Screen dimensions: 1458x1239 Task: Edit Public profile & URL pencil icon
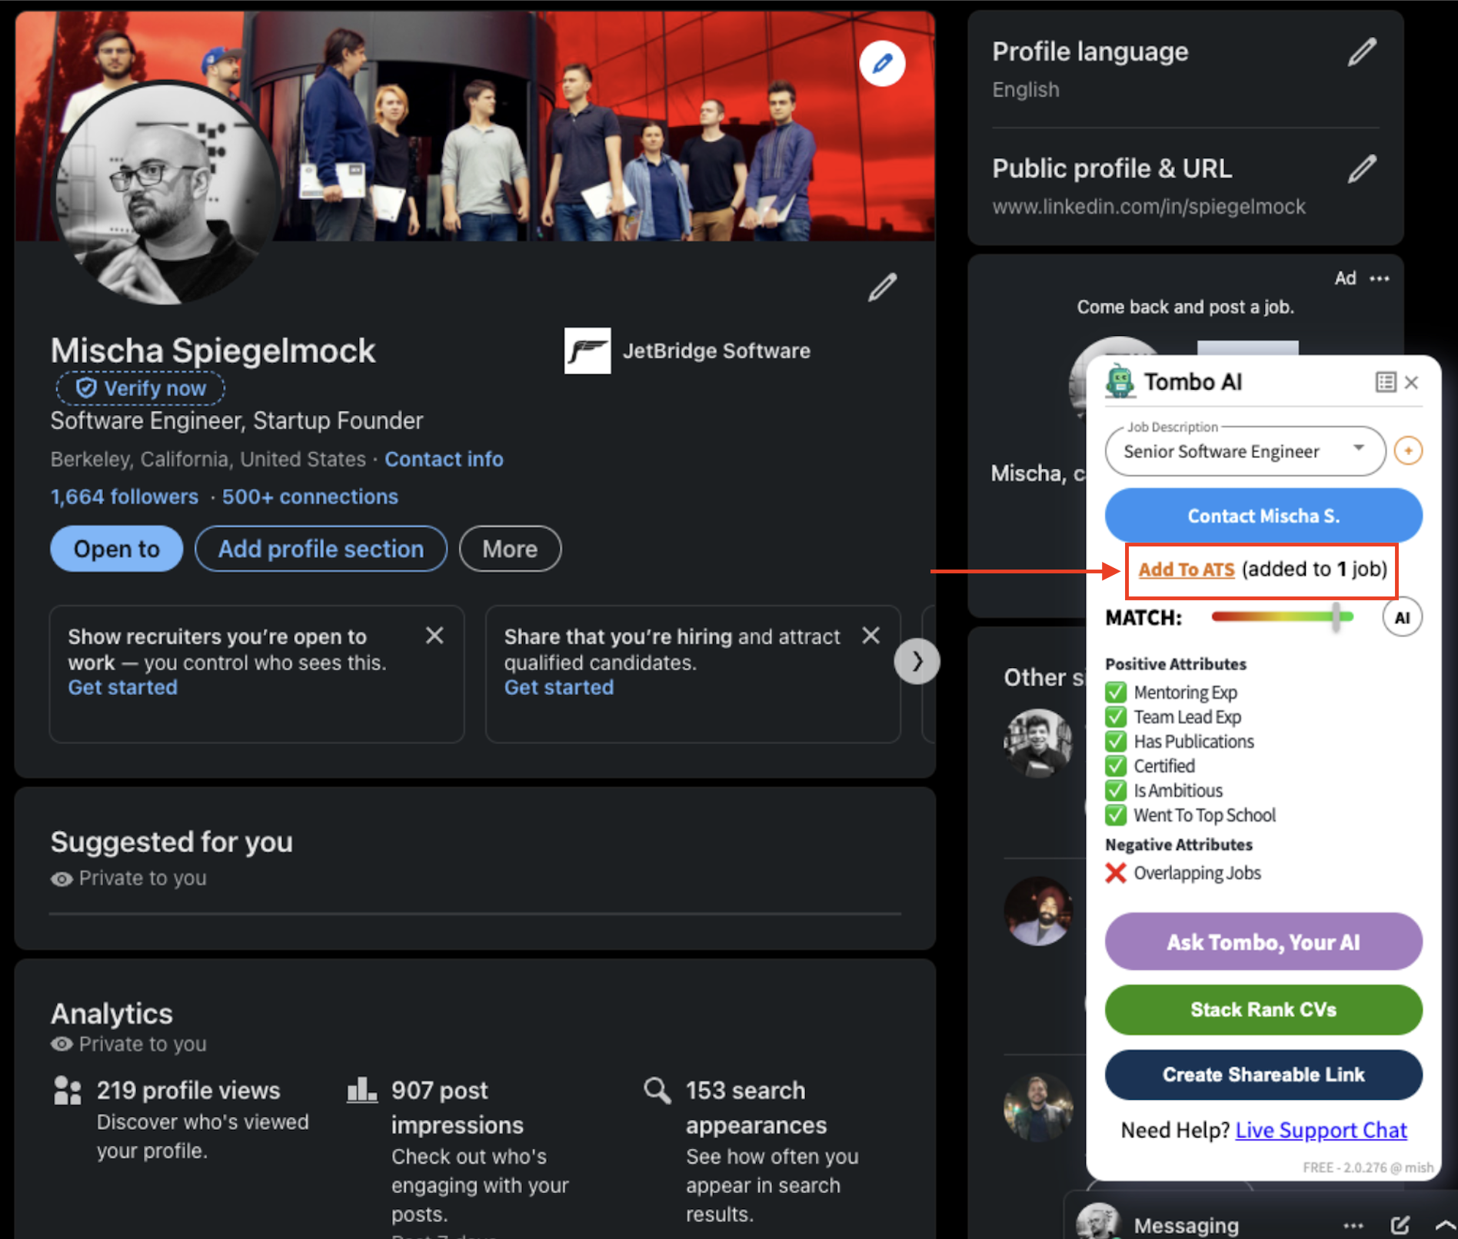[x=1362, y=169]
